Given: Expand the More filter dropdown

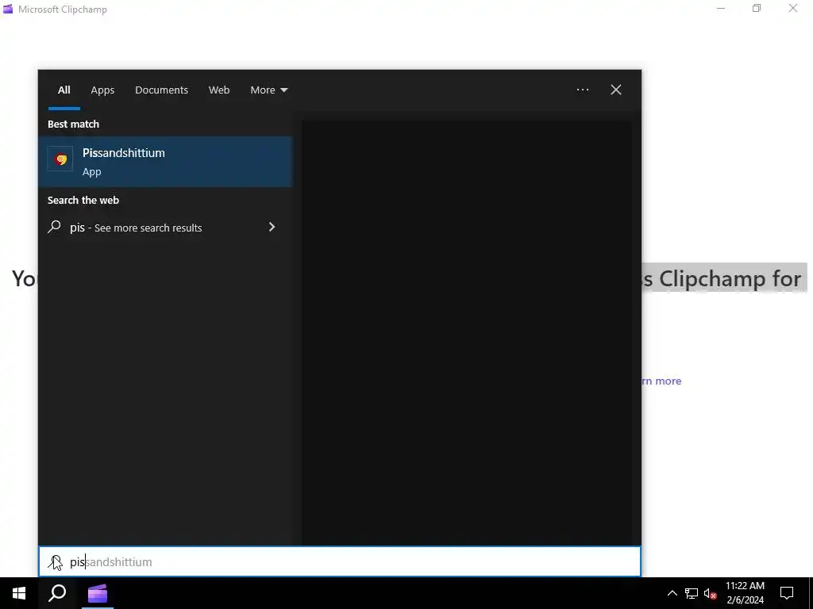Looking at the screenshot, I should pos(268,90).
